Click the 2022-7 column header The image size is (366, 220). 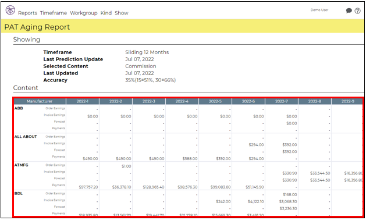[282, 101]
